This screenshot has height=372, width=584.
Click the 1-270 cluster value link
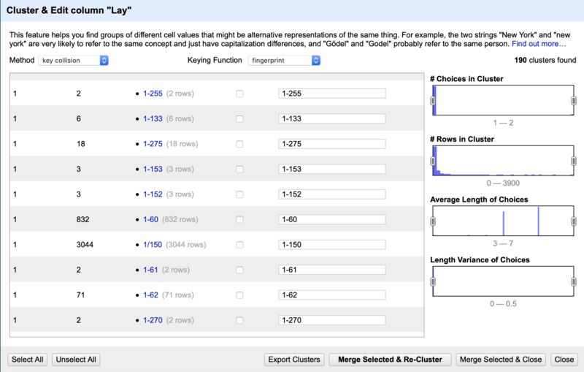pos(153,320)
